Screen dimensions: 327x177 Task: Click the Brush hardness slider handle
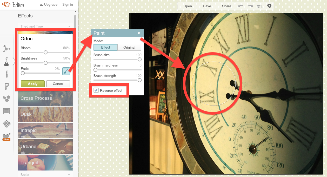pyautogui.click(x=95, y=70)
